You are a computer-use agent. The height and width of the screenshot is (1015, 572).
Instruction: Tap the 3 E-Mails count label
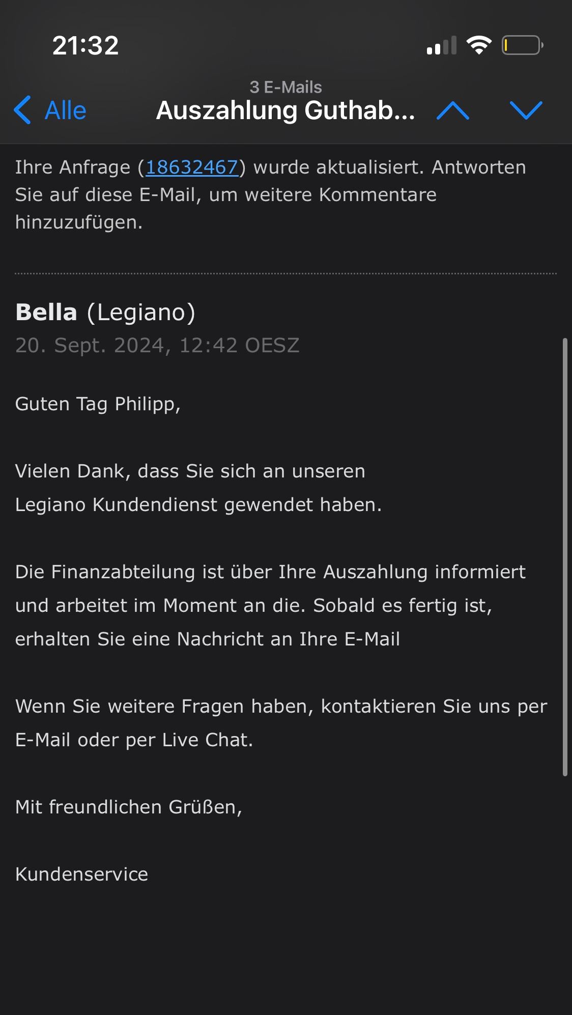(x=285, y=87)
